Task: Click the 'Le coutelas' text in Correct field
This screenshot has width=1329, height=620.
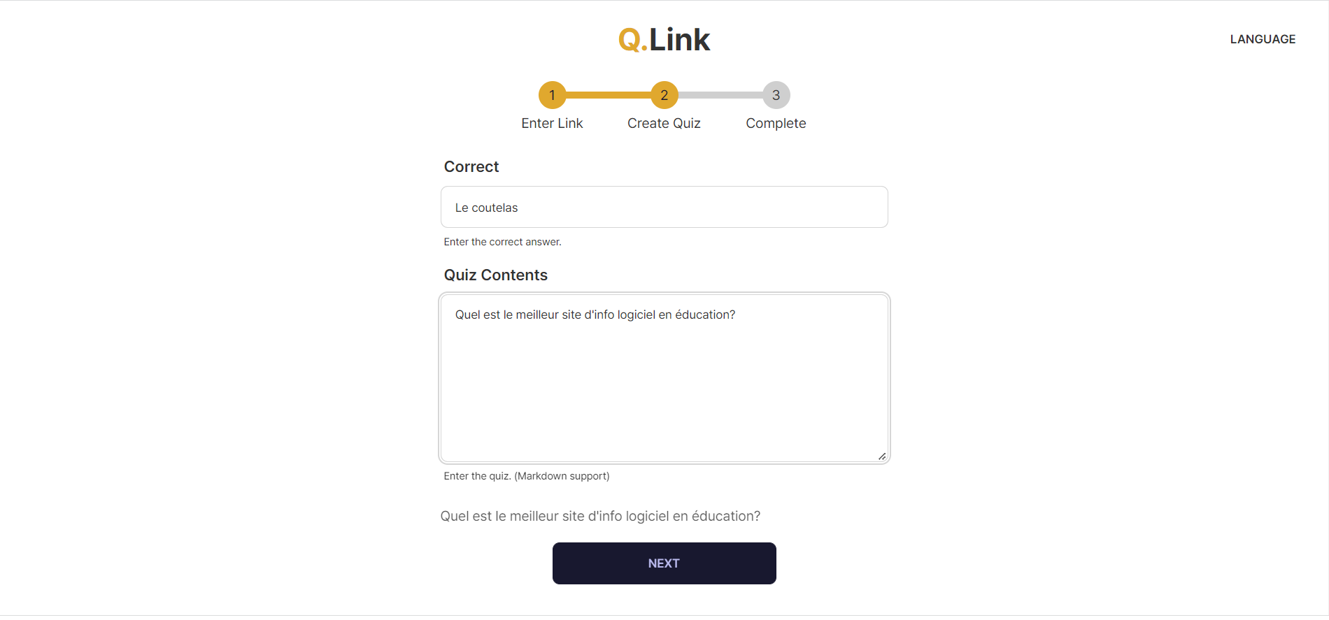Action: tap(486, 208)
